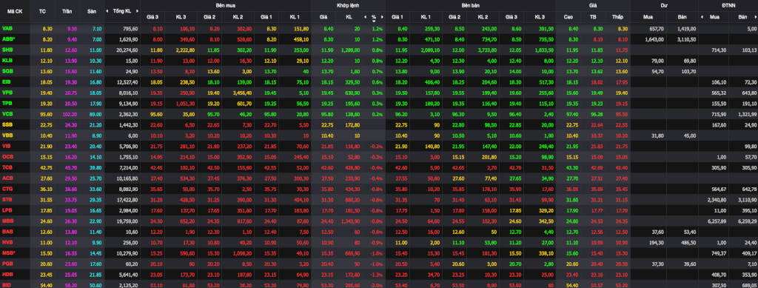Open the PGB stock symbol
This screenshot has height=288, width=758.
[x=7, y=263]
